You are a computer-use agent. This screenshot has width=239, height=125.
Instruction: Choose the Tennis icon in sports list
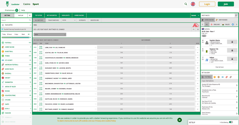click(3, 56)
